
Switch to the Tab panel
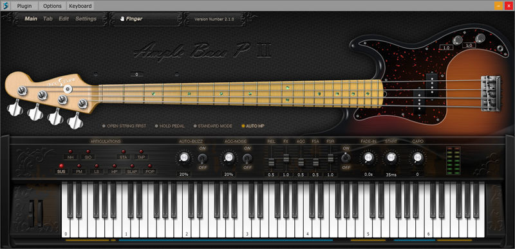tap(48, 19)
